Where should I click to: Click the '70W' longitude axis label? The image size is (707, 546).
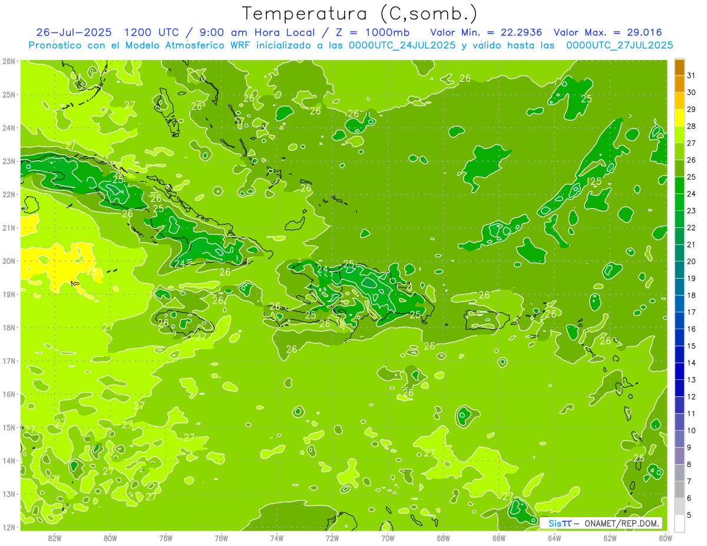pyautogui.click(x=388, y=538)
